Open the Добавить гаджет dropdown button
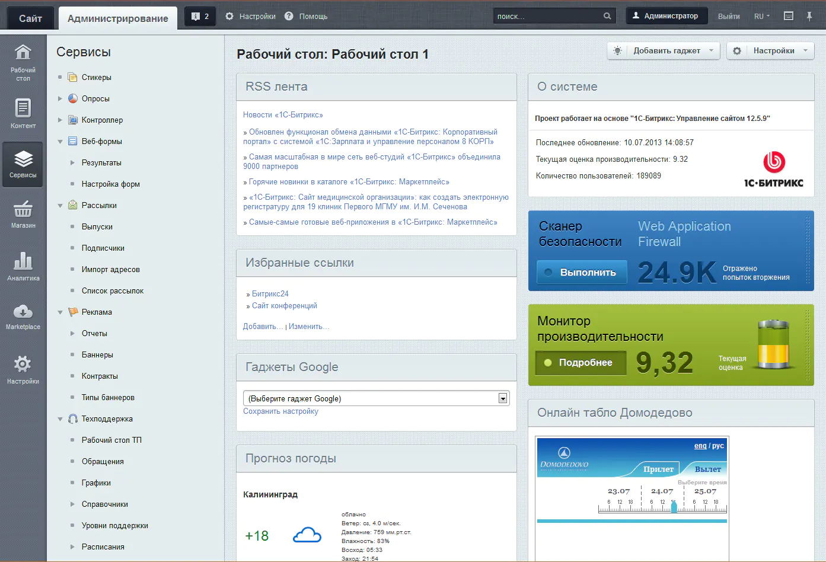826x562 pixels. (664, 51)
